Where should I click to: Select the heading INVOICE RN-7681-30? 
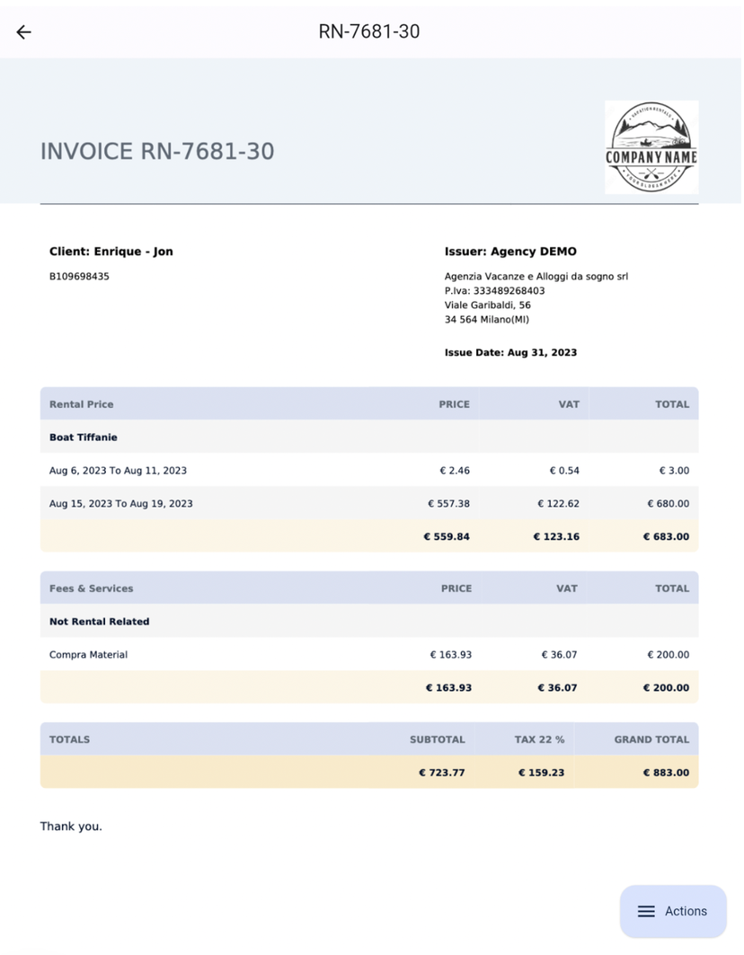click(157, 152)
